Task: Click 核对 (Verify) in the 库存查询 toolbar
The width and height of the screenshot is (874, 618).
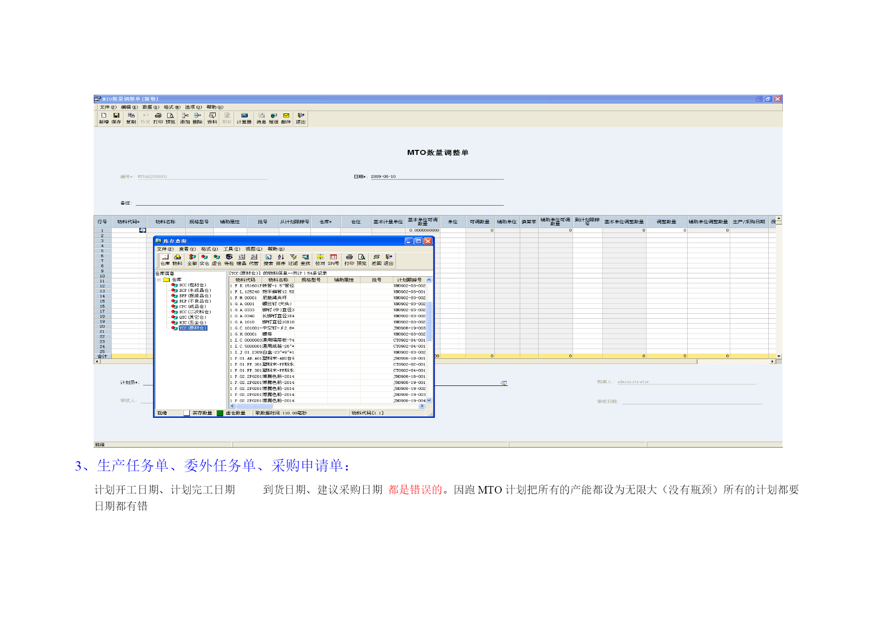Action: [320, 259]
